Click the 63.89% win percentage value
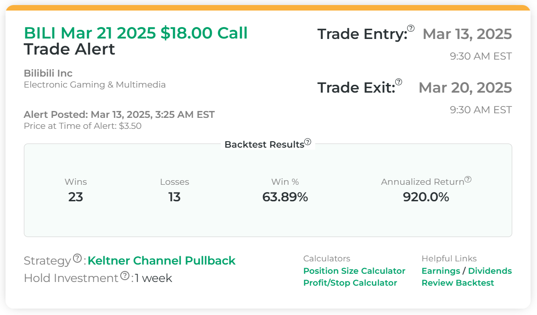The height and width of the screenshot is (315, 537). pyautogui.click(x=285, y=197)
